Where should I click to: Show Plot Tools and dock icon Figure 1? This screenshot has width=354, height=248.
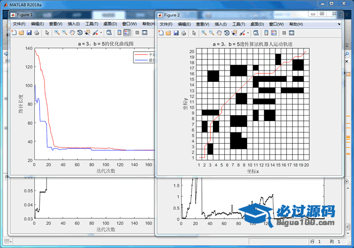pyautogui.click(x=145, y=33)
